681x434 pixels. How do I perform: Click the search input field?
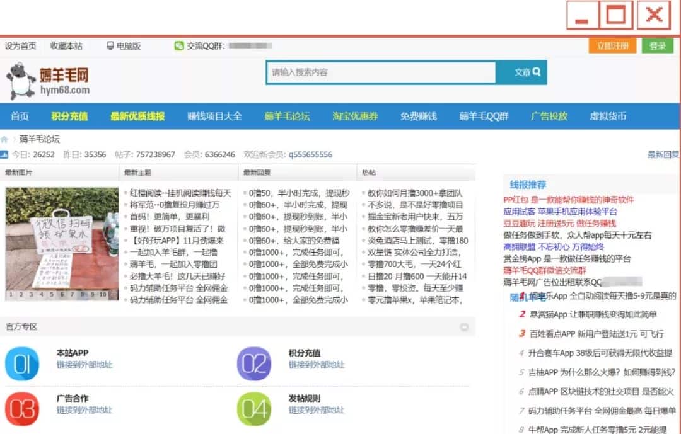tap(381, 72)
